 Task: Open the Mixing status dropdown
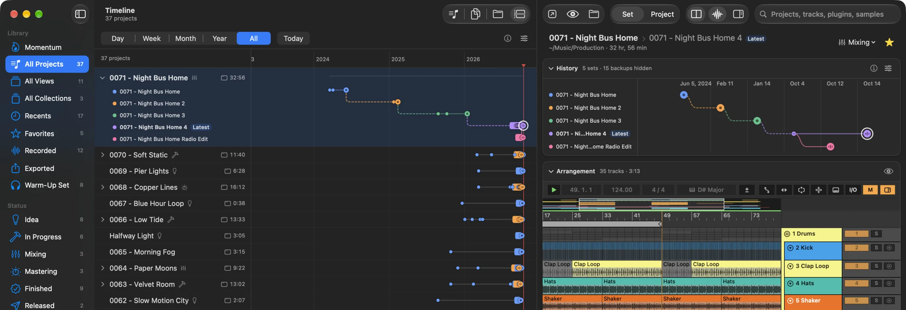click(857, 42)
